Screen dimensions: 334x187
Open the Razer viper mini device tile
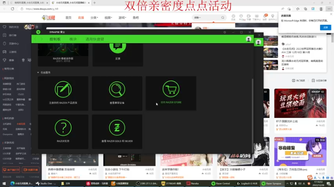tap(63, 55)
